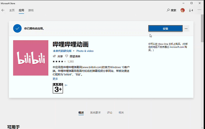
Task: Open the 系统要求 section tab
Action: pyautogui.click(x=95, y=113)
